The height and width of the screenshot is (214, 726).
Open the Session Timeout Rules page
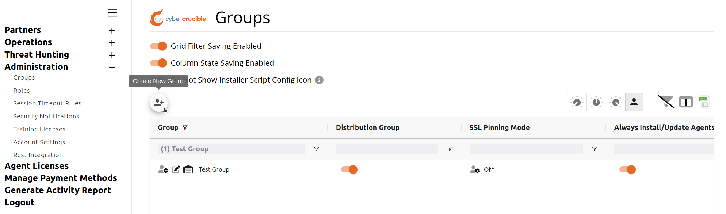pyautogui.click(x=47, y=103)
